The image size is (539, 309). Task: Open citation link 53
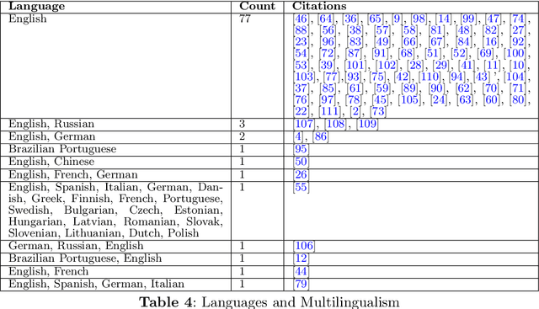click(301, 65)
